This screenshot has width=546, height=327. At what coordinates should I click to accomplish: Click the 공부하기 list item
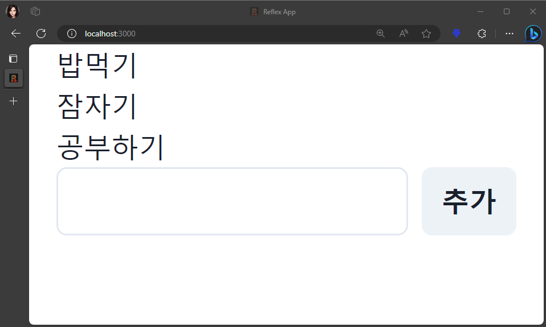click(x=111, y=147)
